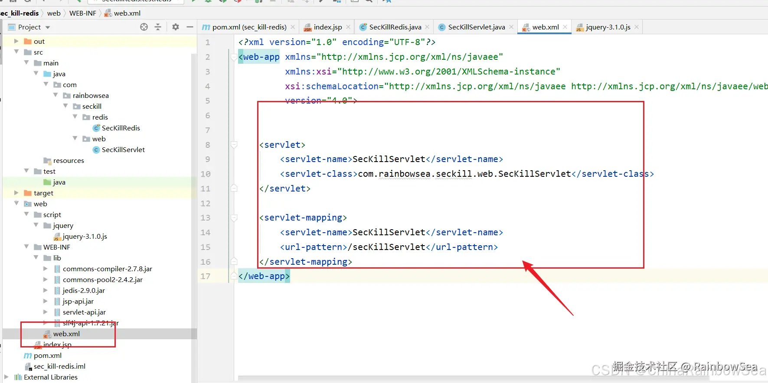Select web.xml in the project tree
The height and width of the screenshot is (383, 768).
[62, 334]
